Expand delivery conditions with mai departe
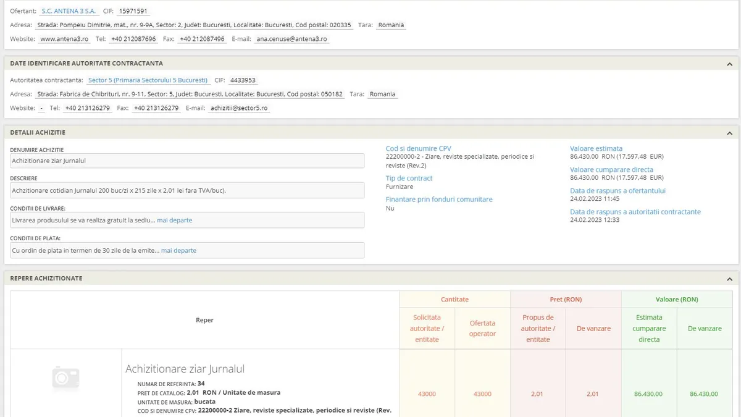This screenshot has width=741, height=417. pos(174,221)
